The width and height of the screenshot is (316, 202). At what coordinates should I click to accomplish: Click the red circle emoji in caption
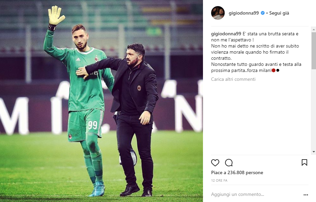tap(274, 70)
